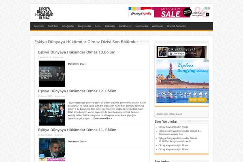Screen dimensions: 243x162
Task: Open the AdChoices info icon on top banner
Action: pyautogui.click(x=206, y=8)
